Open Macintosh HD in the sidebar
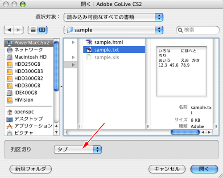223x178 pixels. click(x=27, y=57)
